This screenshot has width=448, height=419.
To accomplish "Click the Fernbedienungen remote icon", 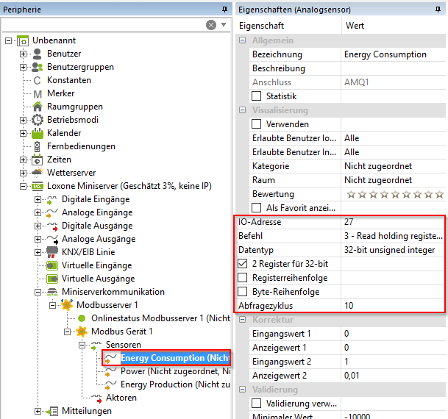I will [x=37, y=146].
